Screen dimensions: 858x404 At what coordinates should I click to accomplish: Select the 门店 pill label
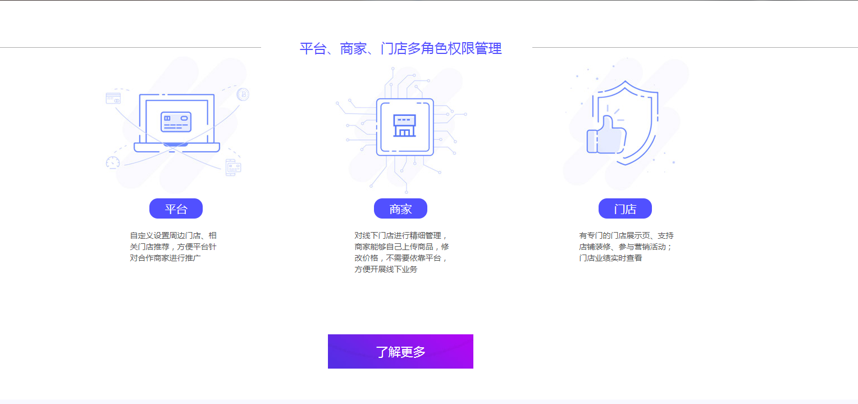[625, 208]
